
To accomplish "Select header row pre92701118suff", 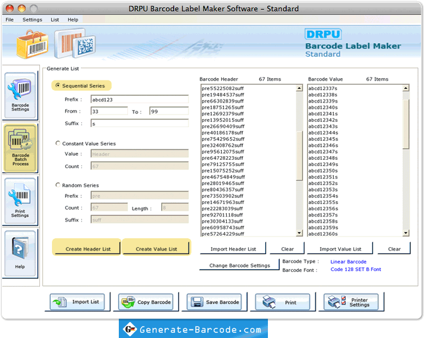I will click(x=248, y=215).
